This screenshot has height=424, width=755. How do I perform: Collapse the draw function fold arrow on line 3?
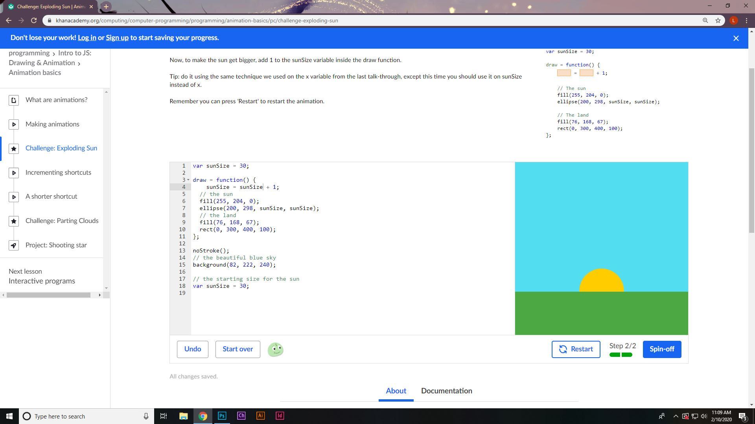(188, 180)
